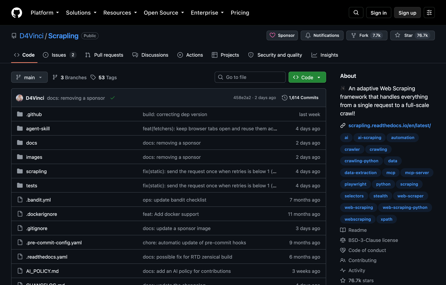Switch to the Discussions tab
446x285 pixels.
click(x=151, y=55)
